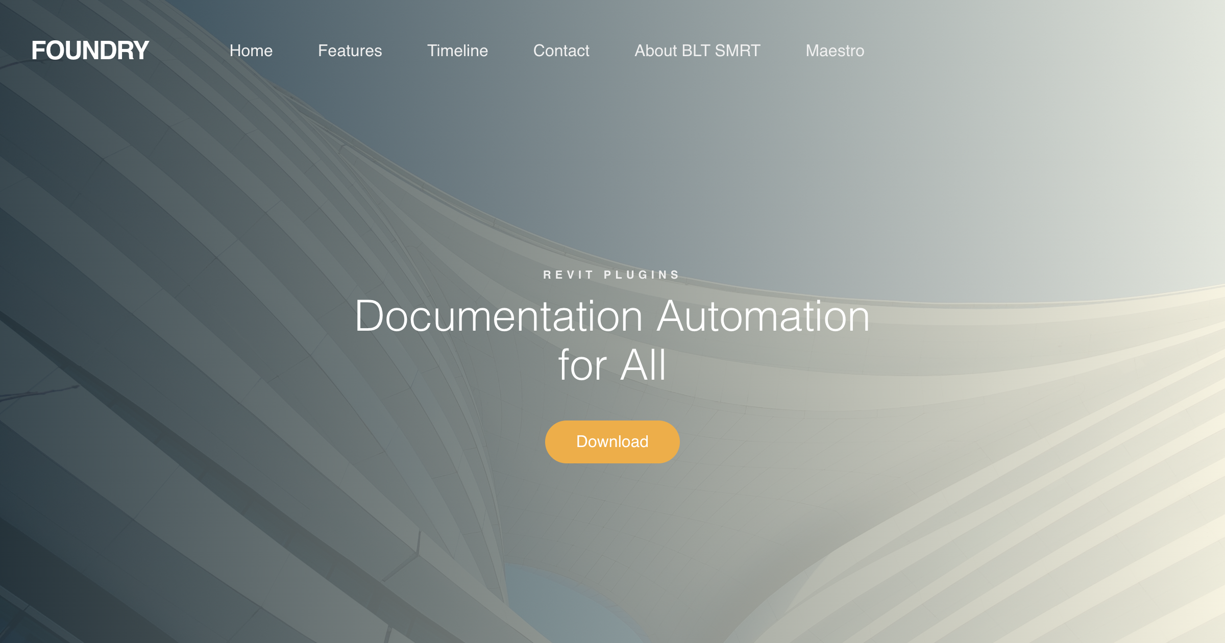The height and width of the screenshot is (643, 1225).
Task: Click the 'for All' headline line
Action: [x=612, y=365]
